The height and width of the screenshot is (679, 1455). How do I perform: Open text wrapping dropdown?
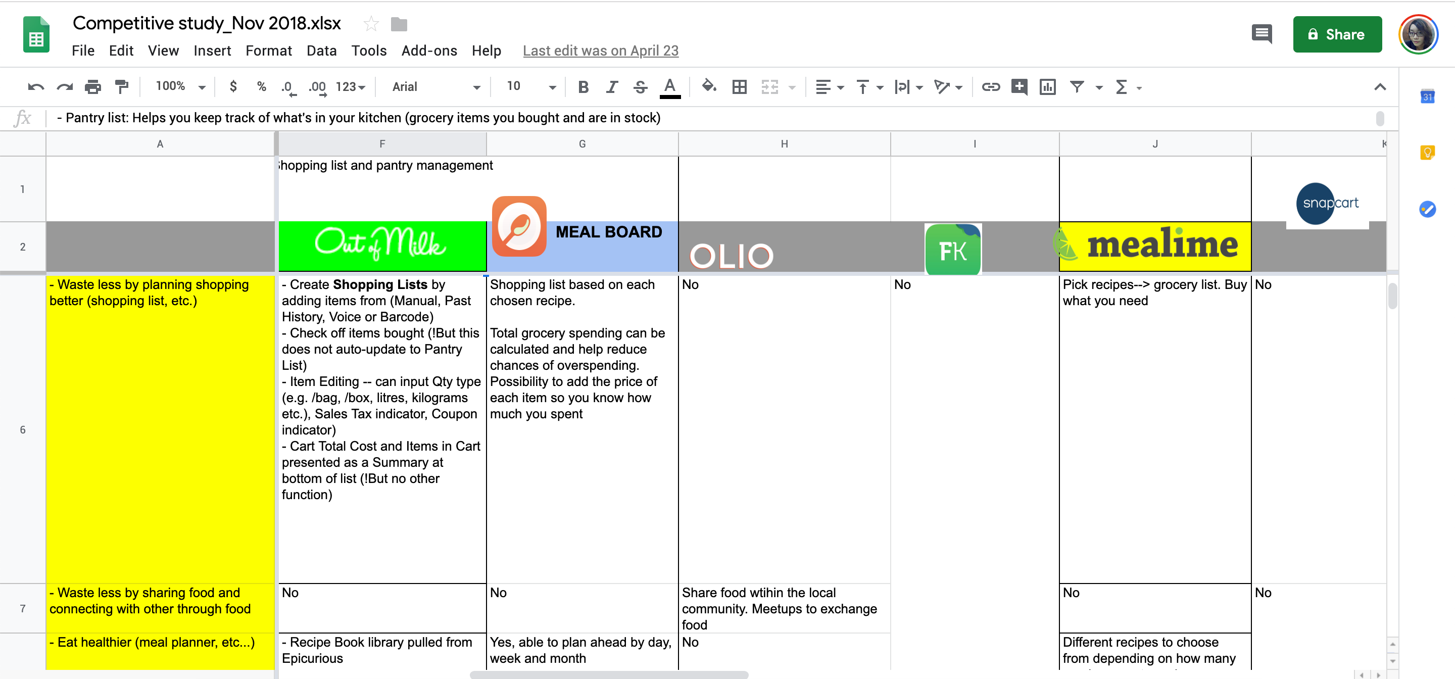pos(909,87)
